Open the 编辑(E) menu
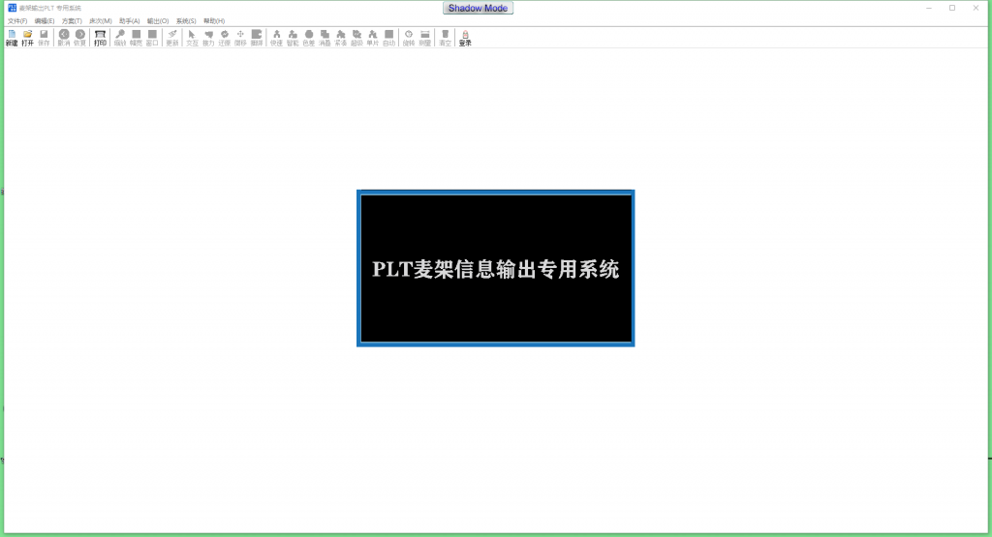This screenshot has height=537, width=992. click(45, 20)
